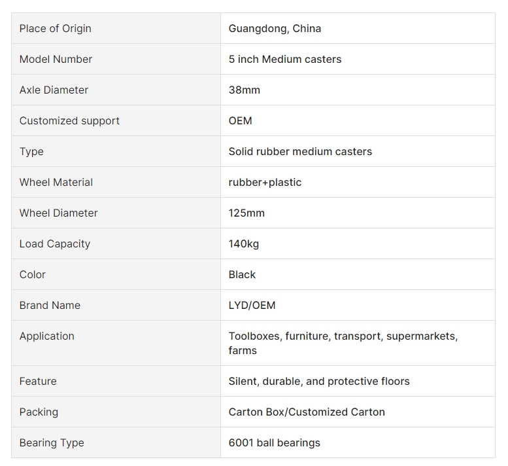
Task: Select the 6001 ball bearings value
Action: pos(274,443)
